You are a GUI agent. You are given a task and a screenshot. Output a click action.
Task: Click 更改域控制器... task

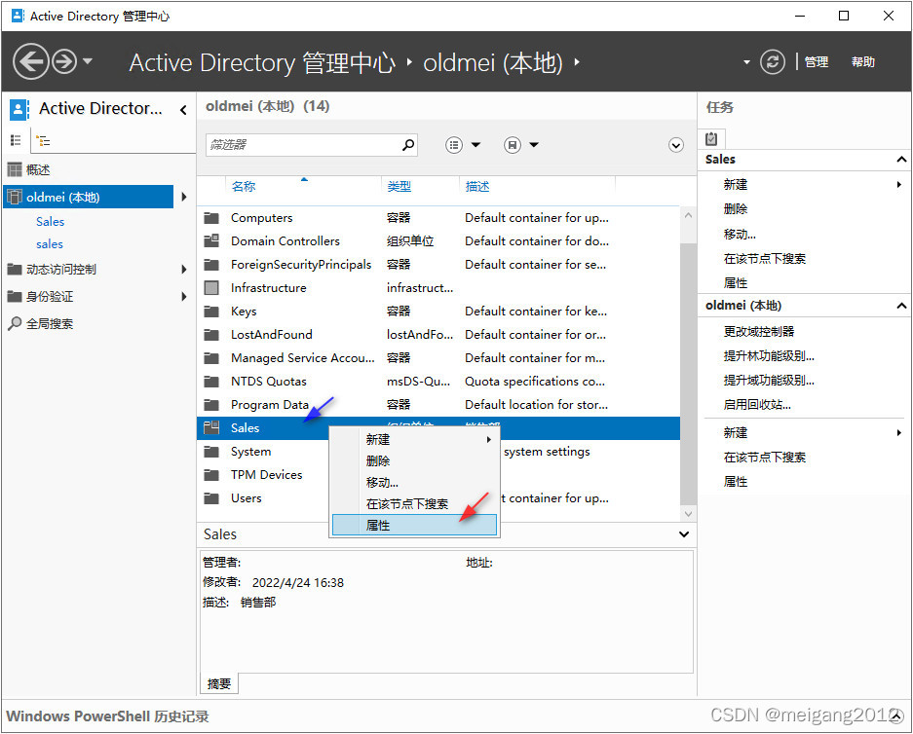pos(759,332)
